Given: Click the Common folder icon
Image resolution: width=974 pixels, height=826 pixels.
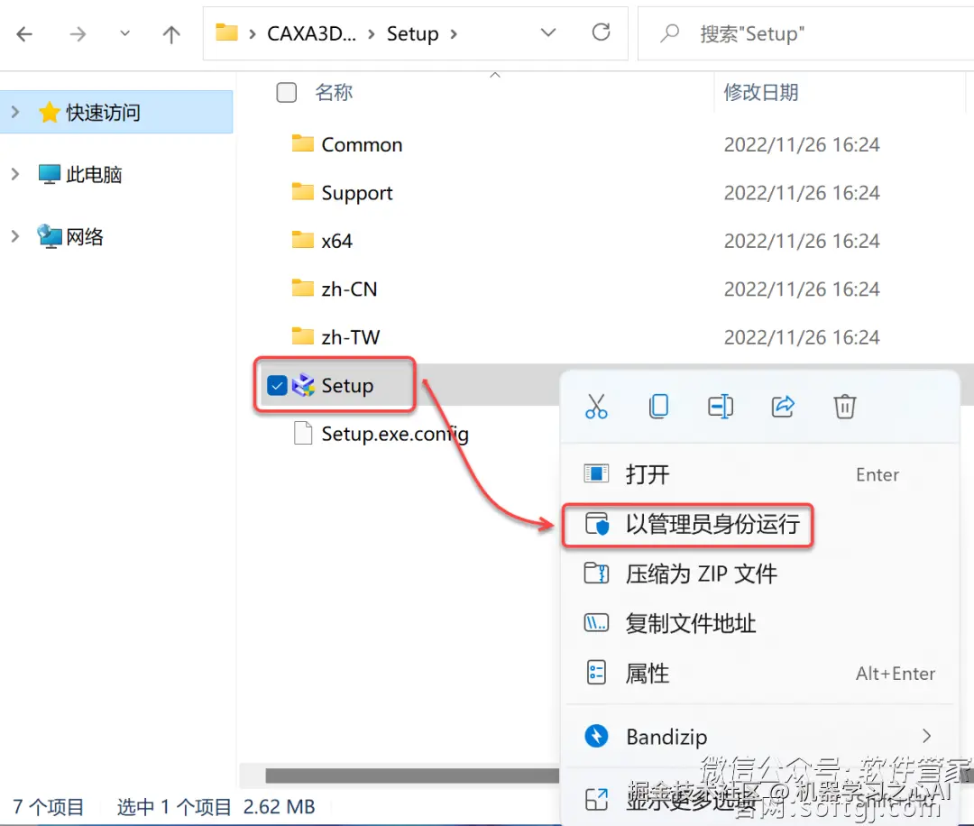Looking at the screenshot, I should (302, 144).
